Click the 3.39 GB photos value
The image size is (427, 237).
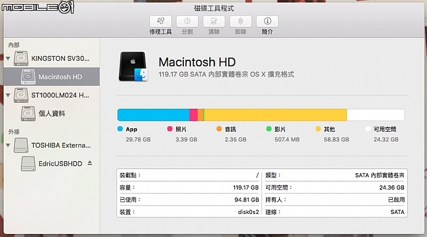coord(186,139)
